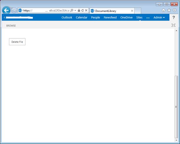Image resolution: width=180 pixels, height=144 pixels.
Task: Open Newsfeed from the suite bar
Action: (110, 17)
